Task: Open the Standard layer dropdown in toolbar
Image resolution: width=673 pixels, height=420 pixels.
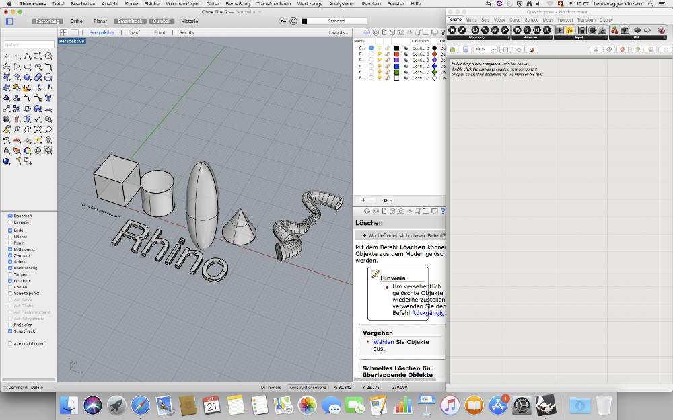Action: coord(337,21)
